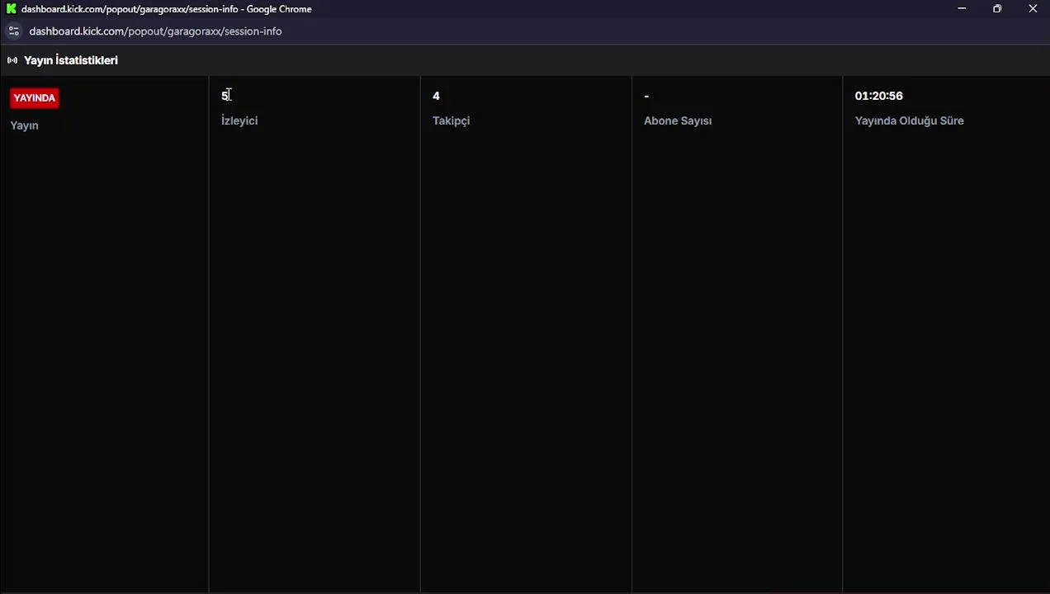Click the İzleyici label

tap(239, 120)
